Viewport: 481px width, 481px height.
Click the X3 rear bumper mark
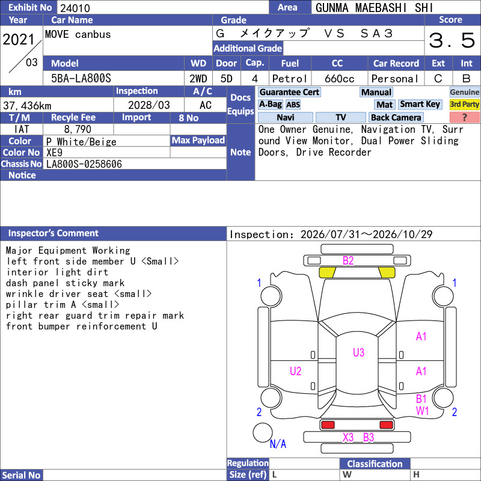pos(348,437)
